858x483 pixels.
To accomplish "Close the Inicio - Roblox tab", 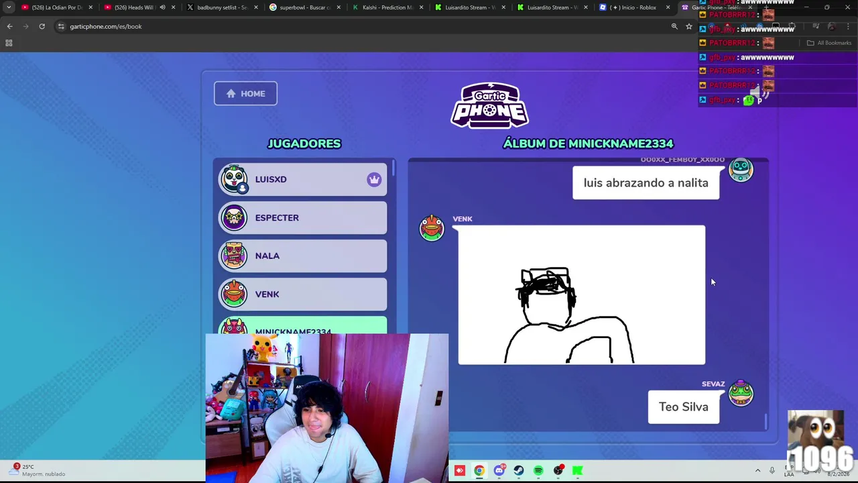I will tap(668, 7).
